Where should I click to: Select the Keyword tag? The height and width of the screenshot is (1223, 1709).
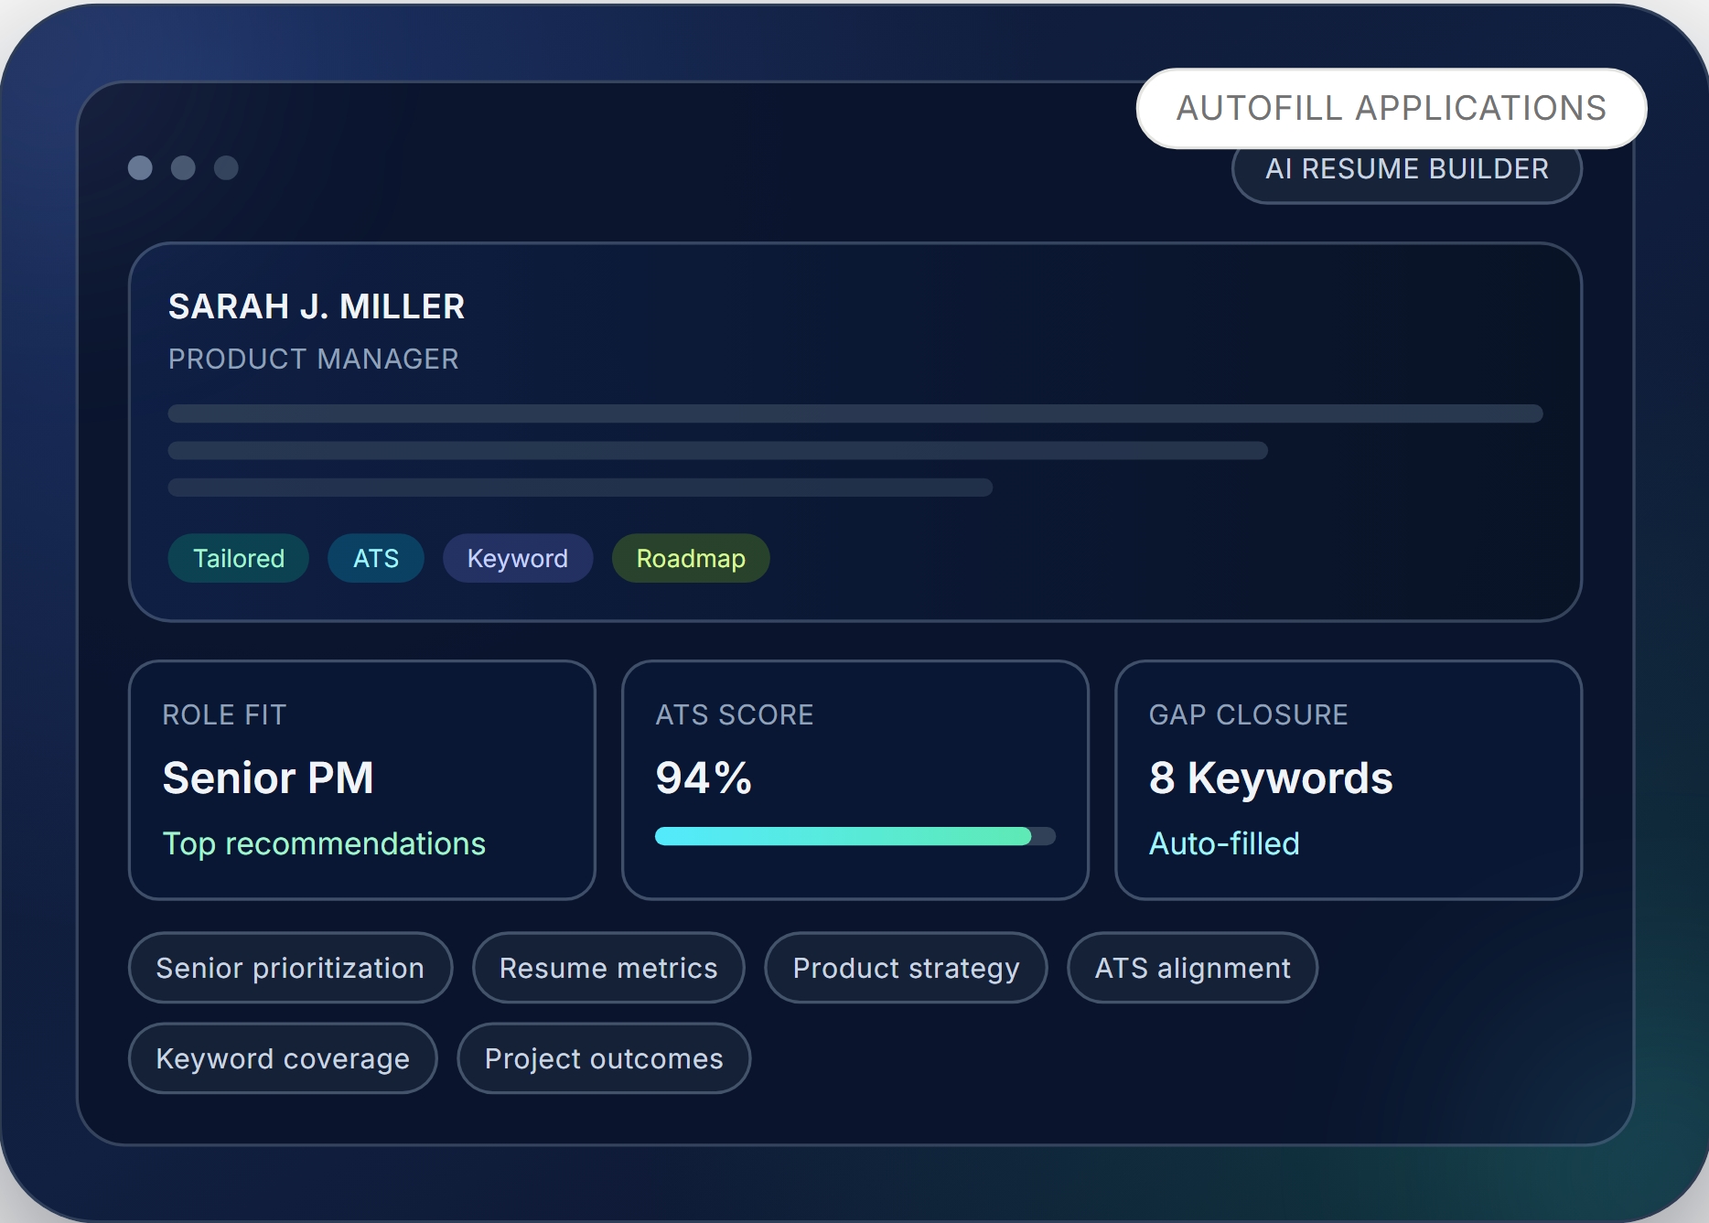[x=517, y=558]
